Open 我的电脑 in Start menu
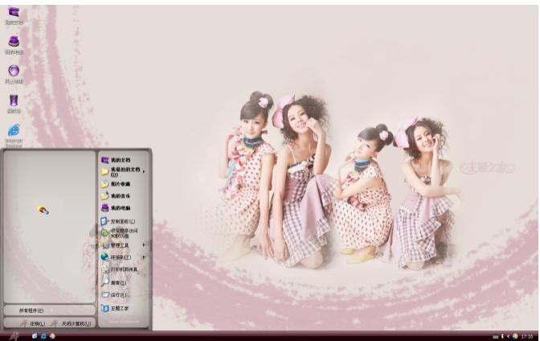 point(116,208)
